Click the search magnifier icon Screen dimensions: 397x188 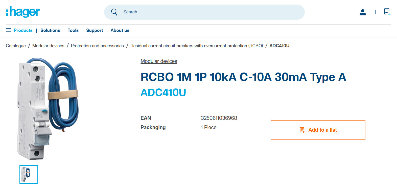(114, 12)
